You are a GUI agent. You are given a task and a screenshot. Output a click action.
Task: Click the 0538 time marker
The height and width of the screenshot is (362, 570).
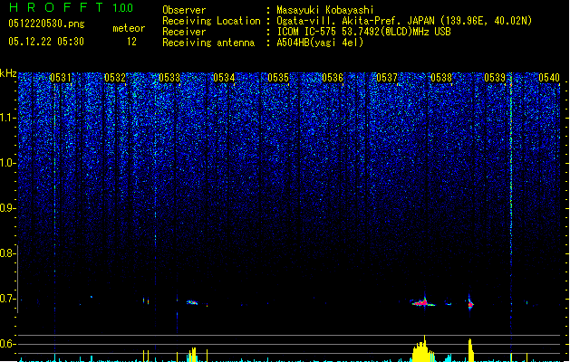click(x=441, y=78)
